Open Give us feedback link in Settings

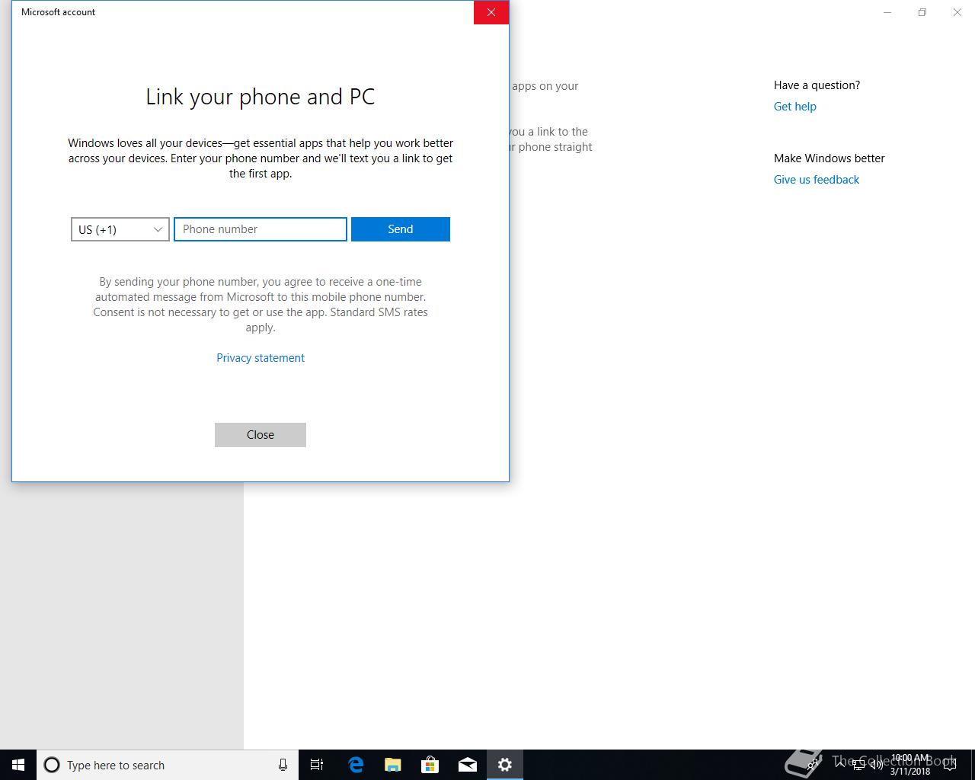click(817, 180)
